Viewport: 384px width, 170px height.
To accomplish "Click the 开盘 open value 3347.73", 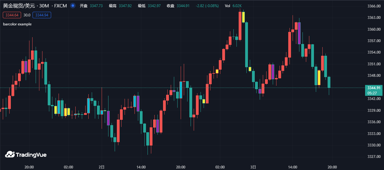I will (x=96, y=6).
